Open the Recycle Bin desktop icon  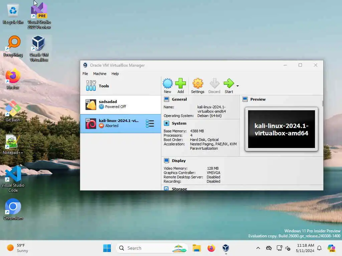point(13,14)
